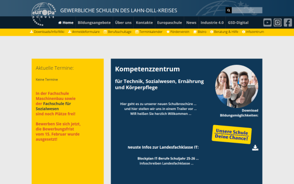Open the Förderverein link
294x184 pixels.
[x=178, y=32]
